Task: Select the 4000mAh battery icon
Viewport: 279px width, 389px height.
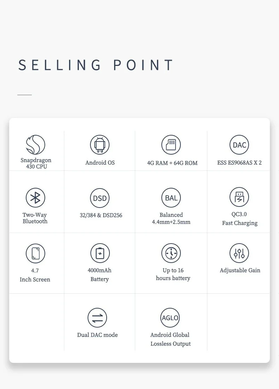Action: click(100, 253)
